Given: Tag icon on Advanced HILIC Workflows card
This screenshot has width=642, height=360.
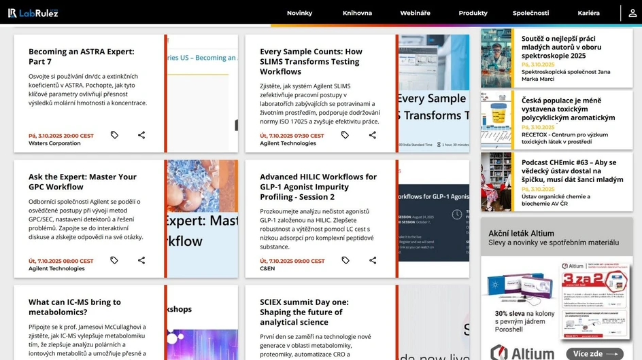Looking at the screenshot, I should tap(345, 260).
